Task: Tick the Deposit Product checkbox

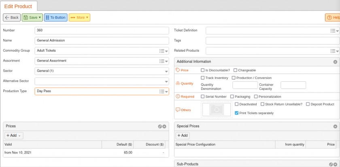Action: coord(308,104)
